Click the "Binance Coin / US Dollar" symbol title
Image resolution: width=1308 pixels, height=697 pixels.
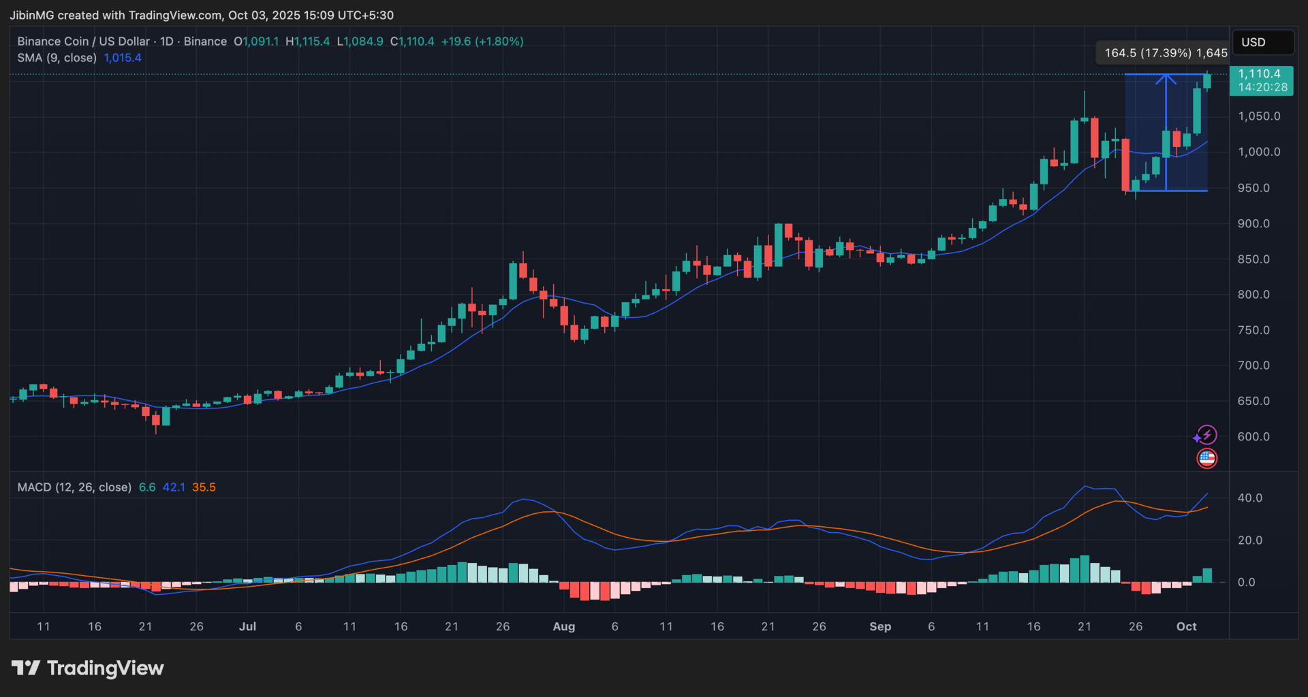[83, 42]
